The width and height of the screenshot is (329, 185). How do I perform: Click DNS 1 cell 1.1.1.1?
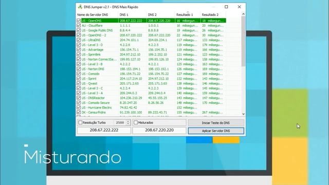[x=125, y=25]
